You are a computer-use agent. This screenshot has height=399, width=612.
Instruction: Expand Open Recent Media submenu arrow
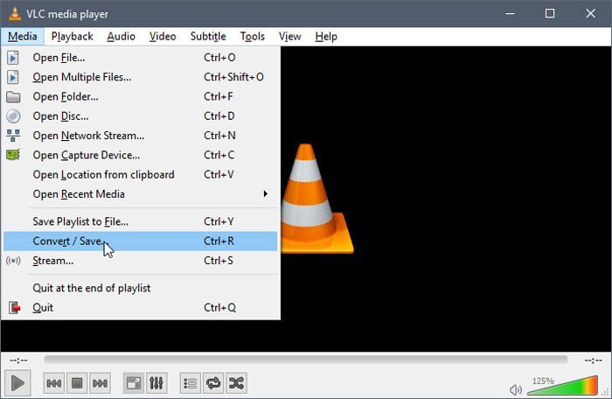266,194
